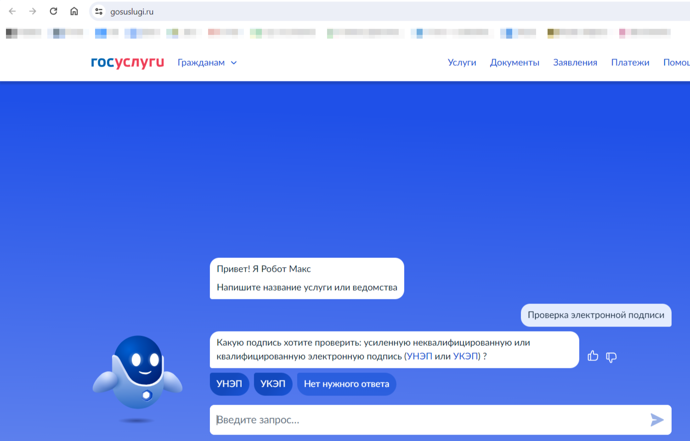Open the Платежи menu item
This screenshot has height=441, width=690.
tap(630, 63)
